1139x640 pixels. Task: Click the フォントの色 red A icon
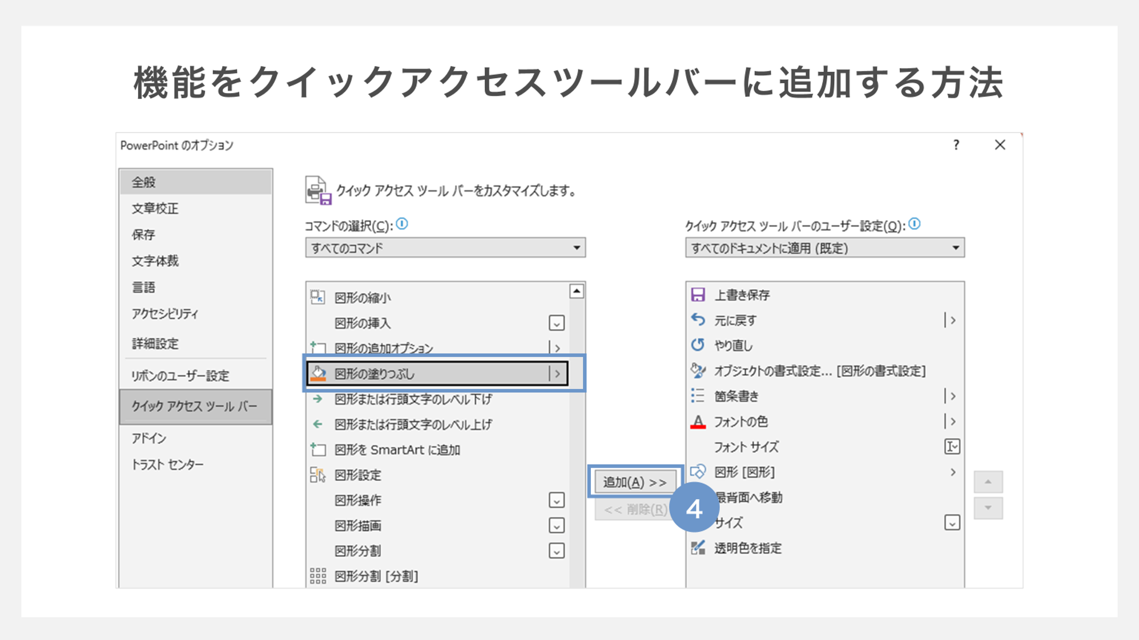(x=698, y=422)
